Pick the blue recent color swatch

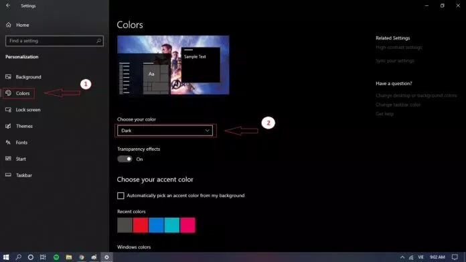(156, 225)
